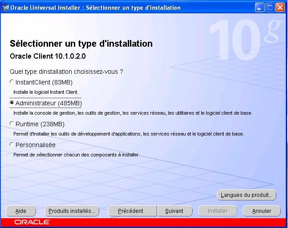
Task: Click the greyed-out Installer button
Action: pyautogui.click(x=218, y=211)
